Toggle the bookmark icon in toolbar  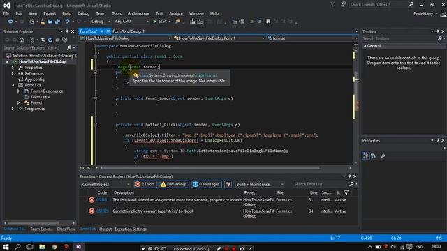tap(268, 22)
